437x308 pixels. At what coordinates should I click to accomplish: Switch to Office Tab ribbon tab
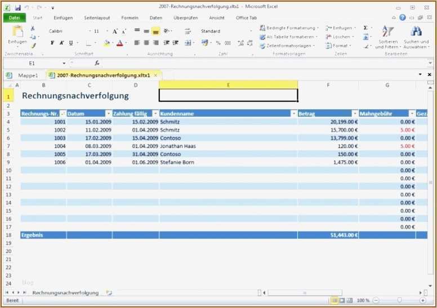(x=246, y=18)
